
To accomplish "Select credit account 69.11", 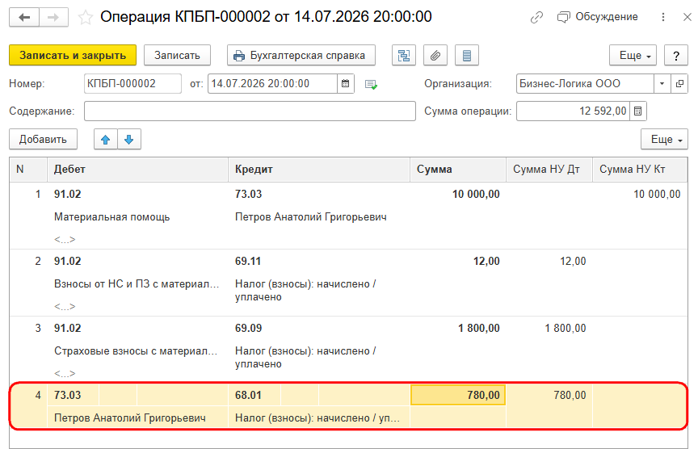I will [x=248, y=261].
